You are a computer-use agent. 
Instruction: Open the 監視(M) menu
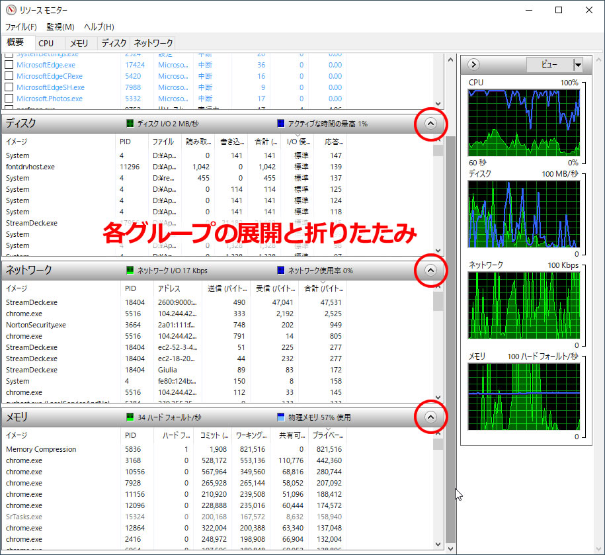[61, 27]
